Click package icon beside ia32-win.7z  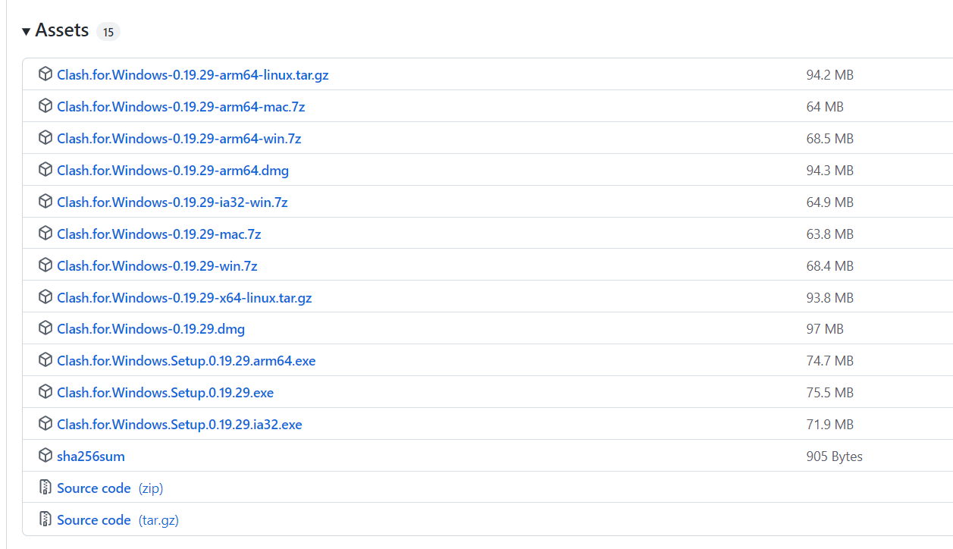click(x=45, y=202)
